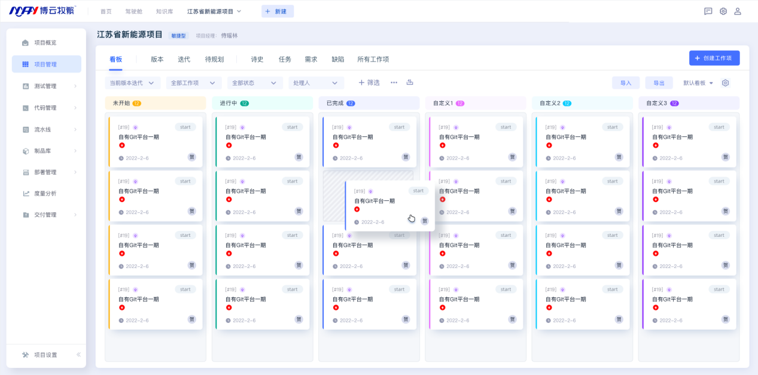Click the 未开始 column header
758x375 pixels.
pos(155,103)
